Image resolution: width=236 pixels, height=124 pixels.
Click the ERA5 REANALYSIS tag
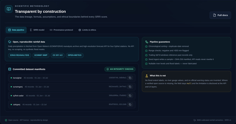[20, 55]
